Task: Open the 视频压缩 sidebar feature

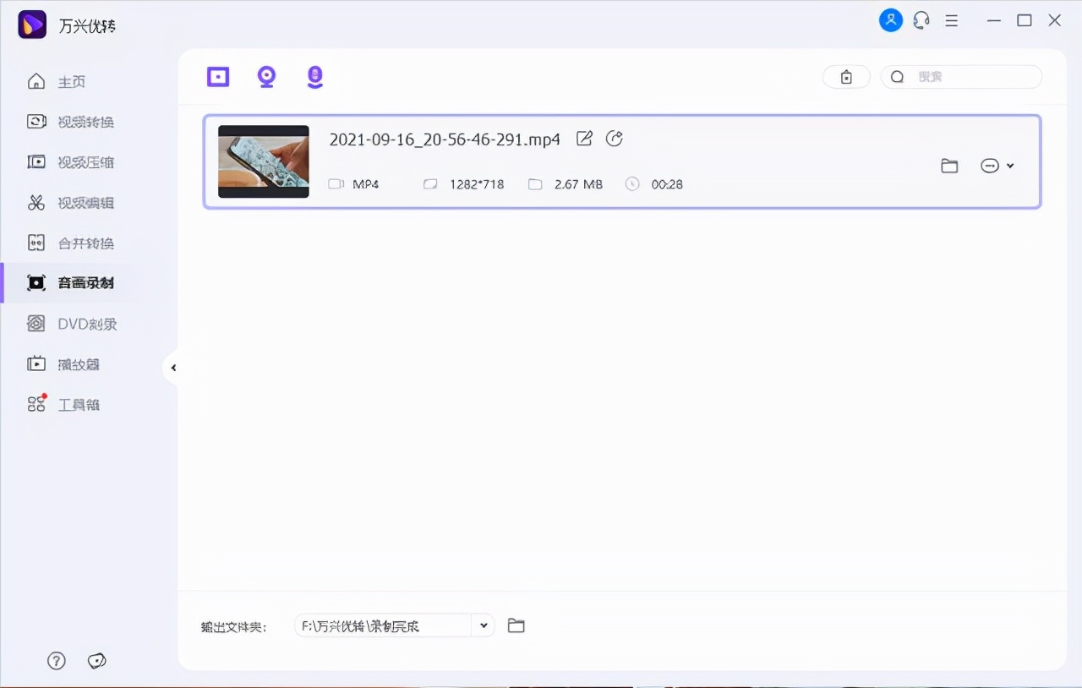Action: click(x=80, y=161)
